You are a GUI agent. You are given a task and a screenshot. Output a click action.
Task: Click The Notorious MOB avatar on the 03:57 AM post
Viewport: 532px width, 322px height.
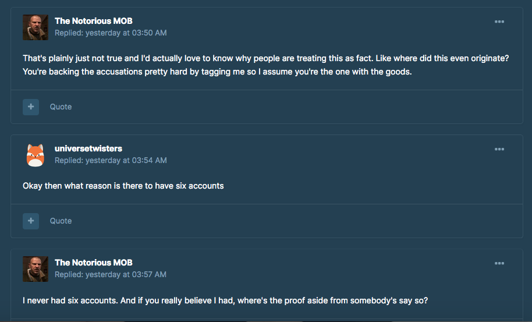[x=36, y=269]
